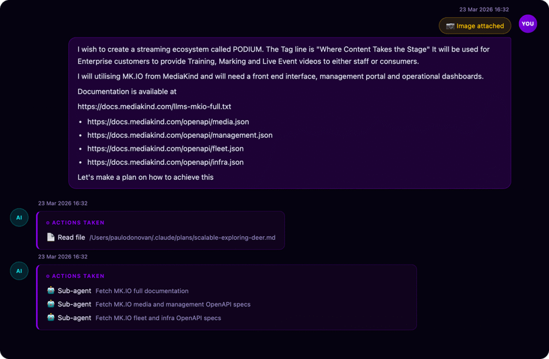Click the timestamp above the Image attached badge
The height and width of the screenshot is (359, 549).
pyautogui.click(x=484, y=10)
